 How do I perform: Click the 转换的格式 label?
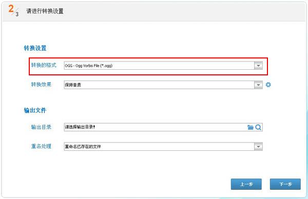pos(44,65)
